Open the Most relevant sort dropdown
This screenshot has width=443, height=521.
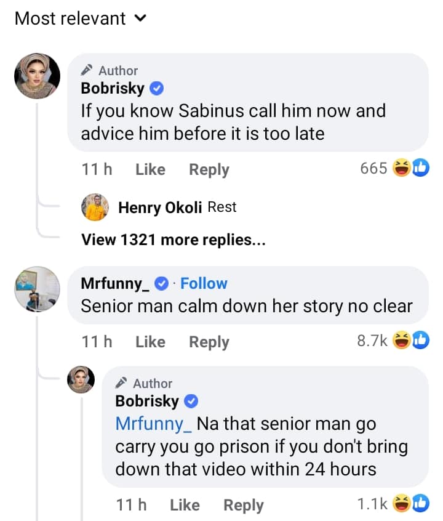[x=80, y=18]
